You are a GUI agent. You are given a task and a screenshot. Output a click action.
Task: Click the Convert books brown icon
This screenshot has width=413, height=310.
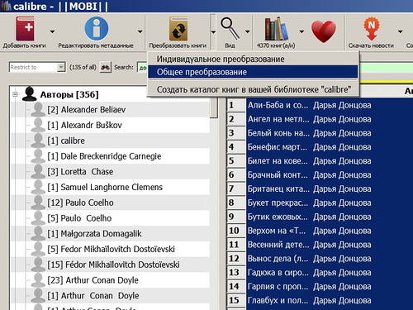[178, 29]
